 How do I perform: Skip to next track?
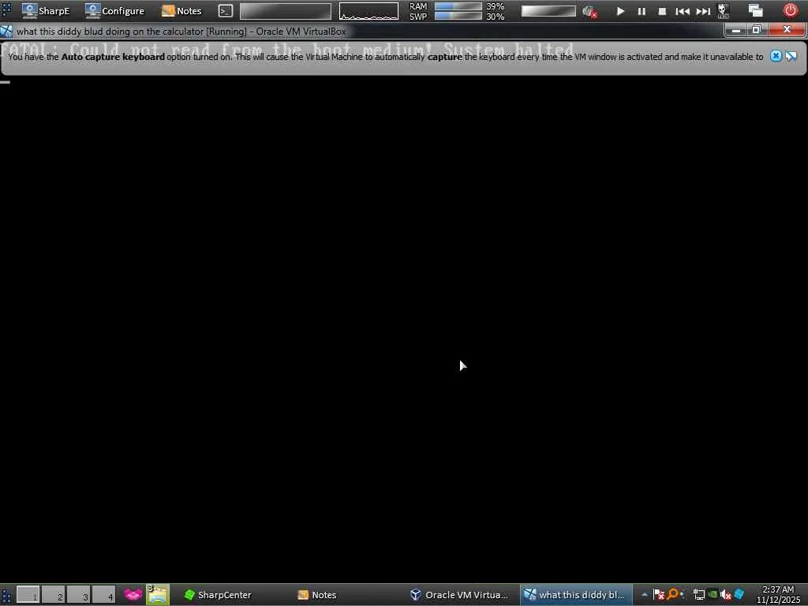click(x=703, y=11)
